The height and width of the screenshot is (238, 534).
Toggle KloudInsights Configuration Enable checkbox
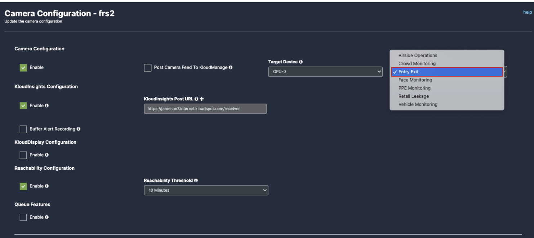[x=23, y=106]
